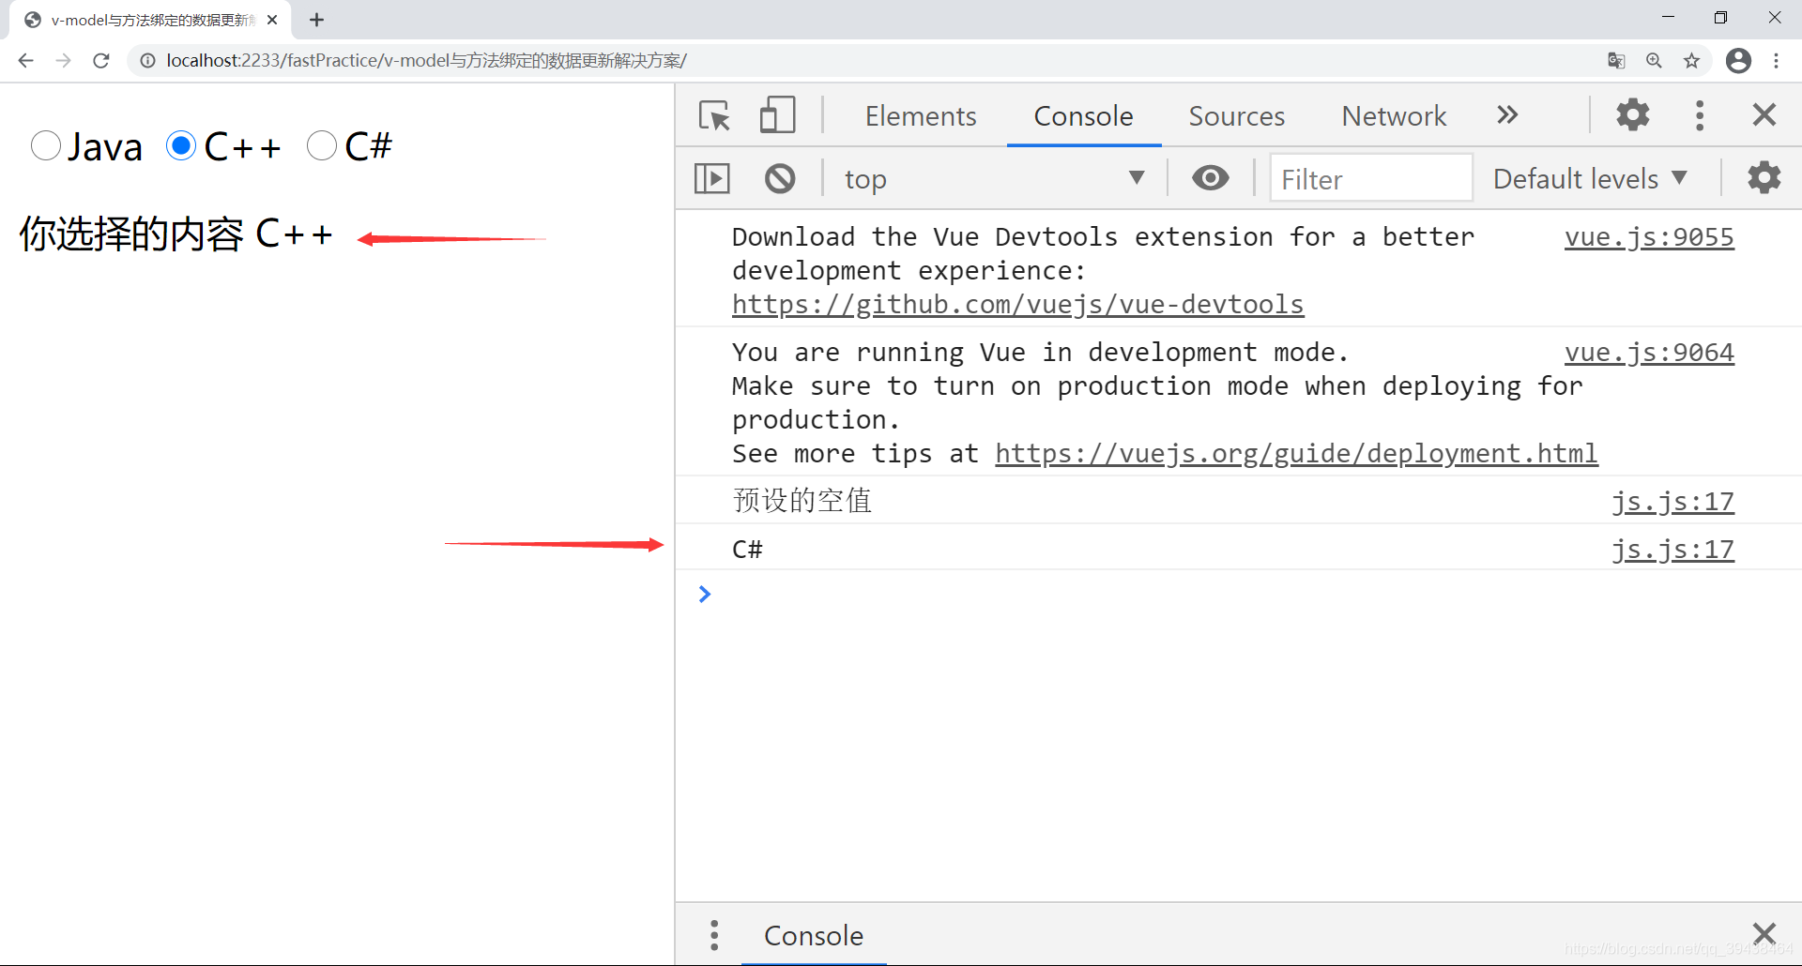Open the zoom magnifier icon
This screenshot has height=966, width=1802.
[1654, 61]
